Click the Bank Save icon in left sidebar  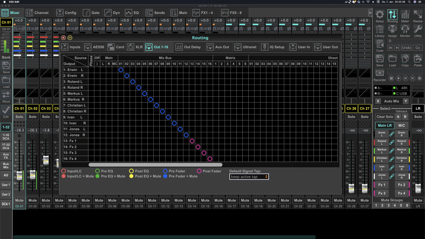[6, 67]
